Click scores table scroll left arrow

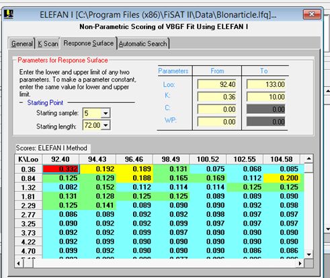[19, 263]
